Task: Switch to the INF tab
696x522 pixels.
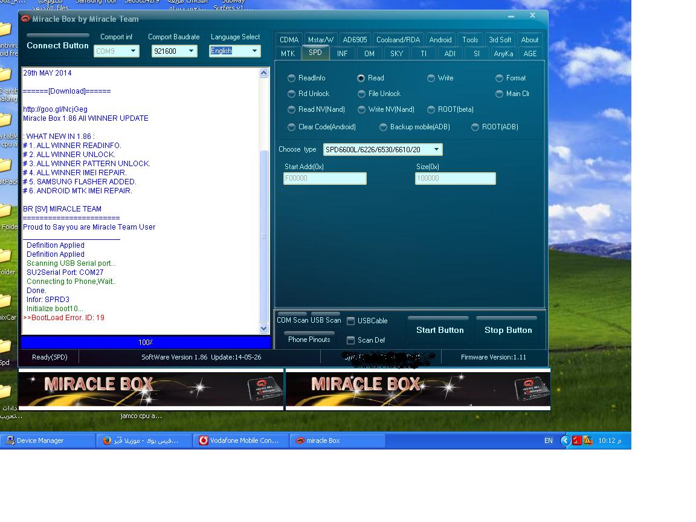Action: point(342,53)
